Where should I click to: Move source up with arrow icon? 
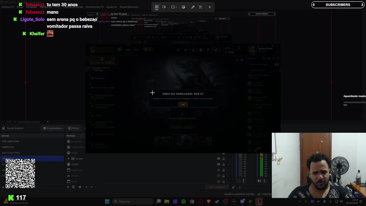[86, 187]
